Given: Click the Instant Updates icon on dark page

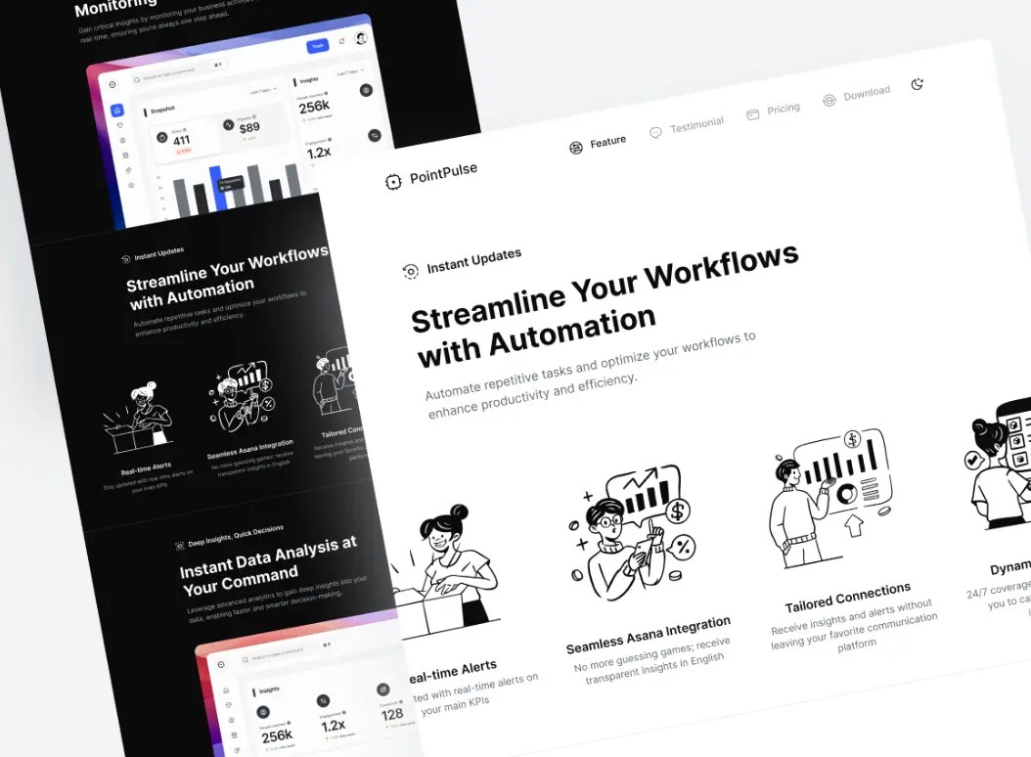Looking at the screenshot, I should click(125, 259).
